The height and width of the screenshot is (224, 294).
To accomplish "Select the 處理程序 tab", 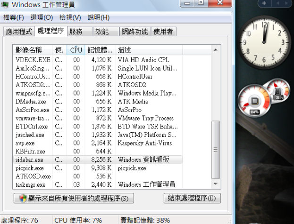I will (x=50, y=31).
